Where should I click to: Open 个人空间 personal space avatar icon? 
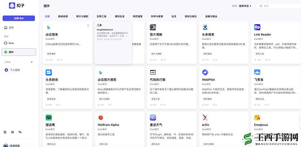tap(6, 70)
